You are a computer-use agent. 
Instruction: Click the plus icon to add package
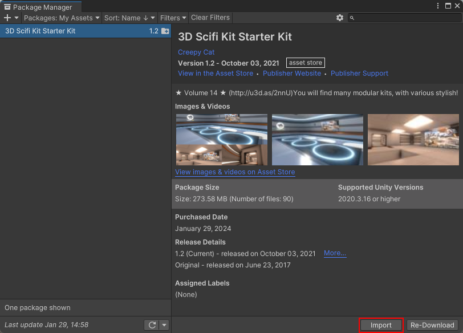tap(7, 18)
